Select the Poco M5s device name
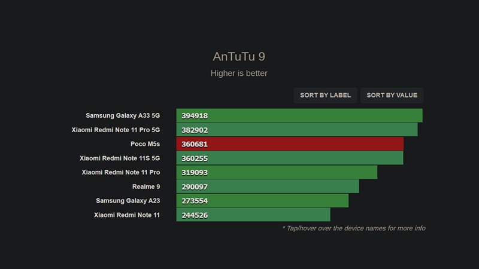 pos(145,144)
